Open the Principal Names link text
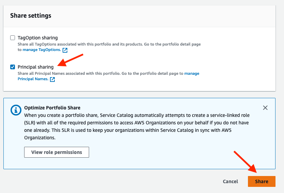The width and height of the screenshot is (284, 193). coord(33,79)
